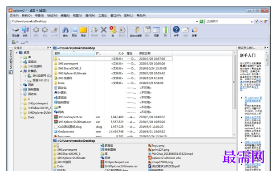Screen dimensions: 273x171
Task: Collapse the 桌面 tree node
Action: pos(17,52)
